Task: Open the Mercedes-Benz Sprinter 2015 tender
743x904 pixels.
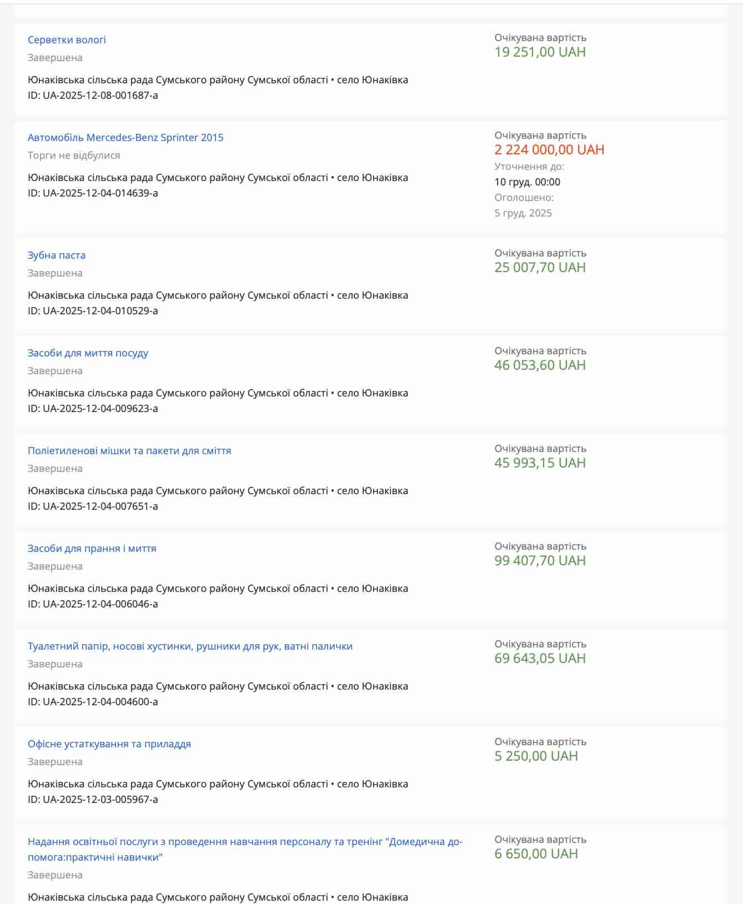Action: tap(125, 138)
